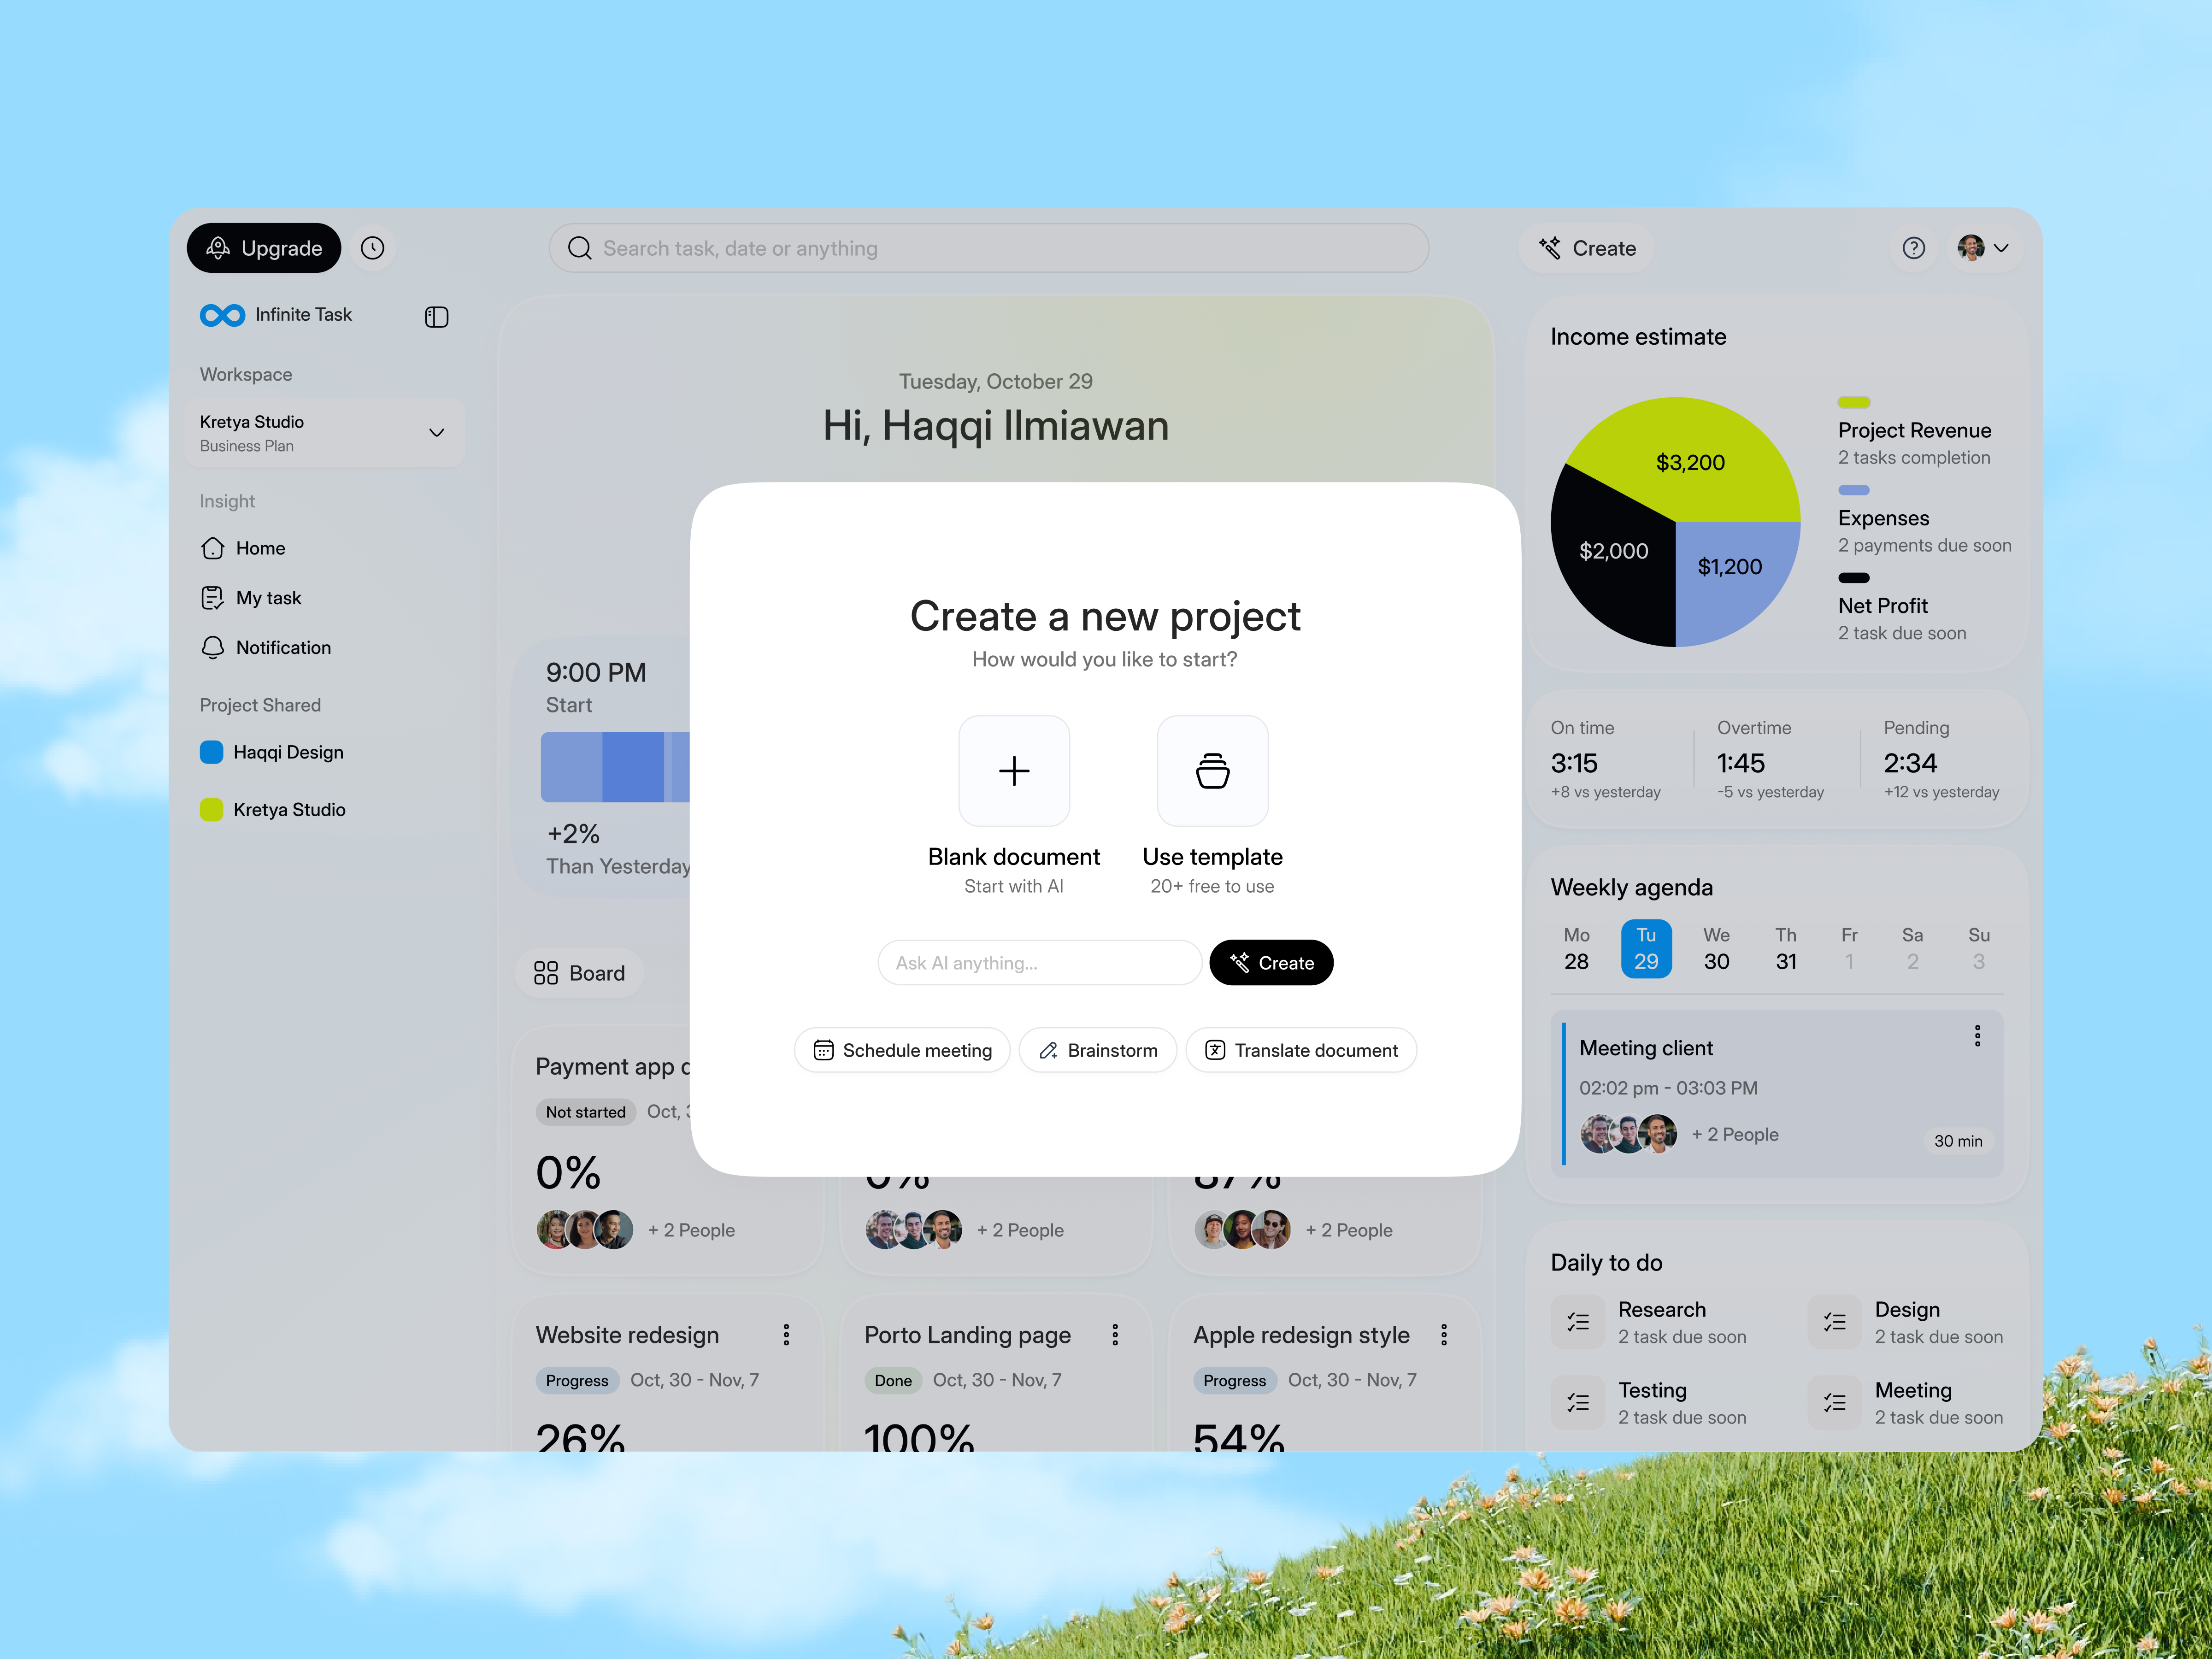Open the Meeting client options kebab menu
The image size is (2212, 1659).
1976,1036
